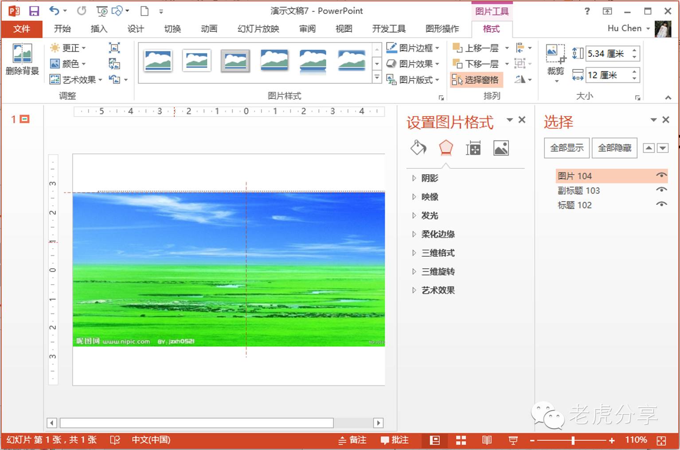
Task: Switch to the 设计 (Design) ribbon tab
Action: click(x=136, y=29)
